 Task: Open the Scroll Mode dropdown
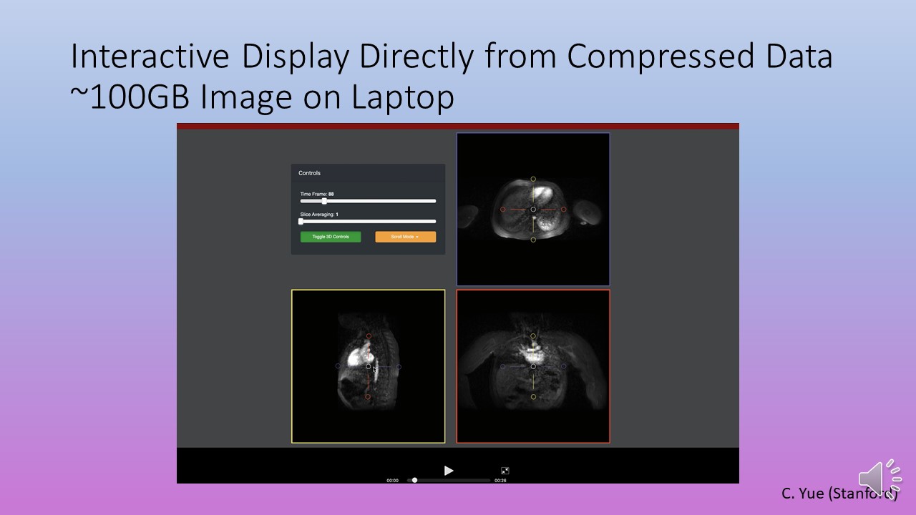pos(405,237)
